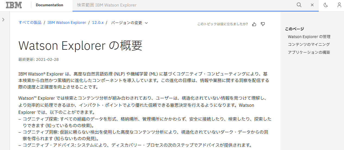Jump to Watson Explorer の管理 section
The height and width of the screenshot is (150, 344).
pos(309,37)
